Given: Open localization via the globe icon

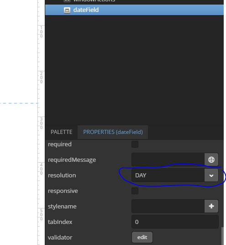Looking at the screenshot, I should [x=211, y=160].
